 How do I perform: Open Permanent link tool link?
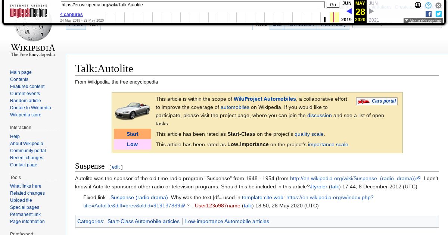point(25,214)
